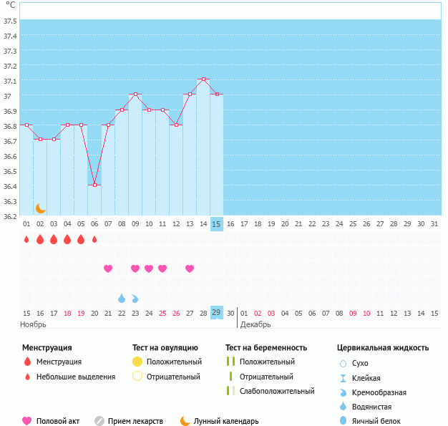Click the Яичный белок drop icon in legend
This screenshot has height=426, width=448.
coord(343,421)
